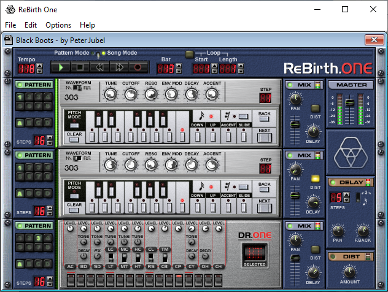Open the Options menu
Viewport: 388px width, 292px height.
pyautogui.click(x=58, y=25)
